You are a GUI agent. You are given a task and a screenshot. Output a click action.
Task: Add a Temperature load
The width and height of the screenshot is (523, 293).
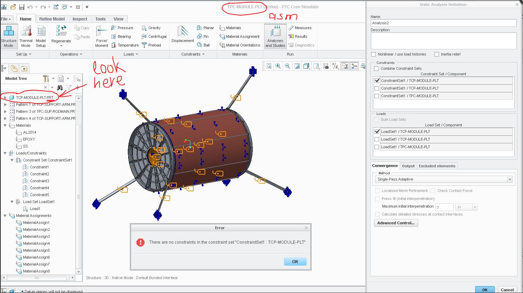[125, 45]
